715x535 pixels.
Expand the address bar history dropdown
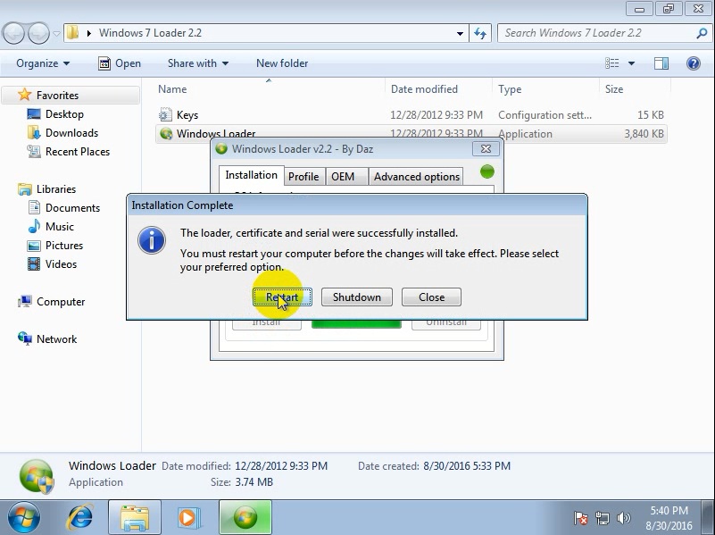click(x=460, y=33)
